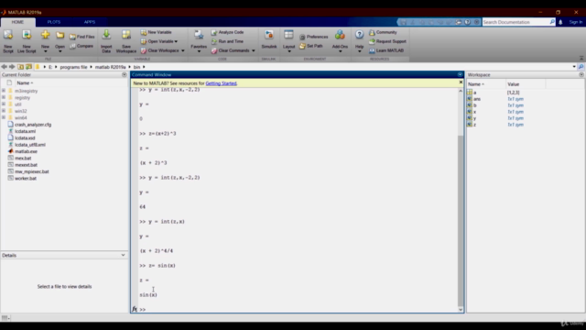Open the Help menu
586x330 pixels.
point(359,41)
